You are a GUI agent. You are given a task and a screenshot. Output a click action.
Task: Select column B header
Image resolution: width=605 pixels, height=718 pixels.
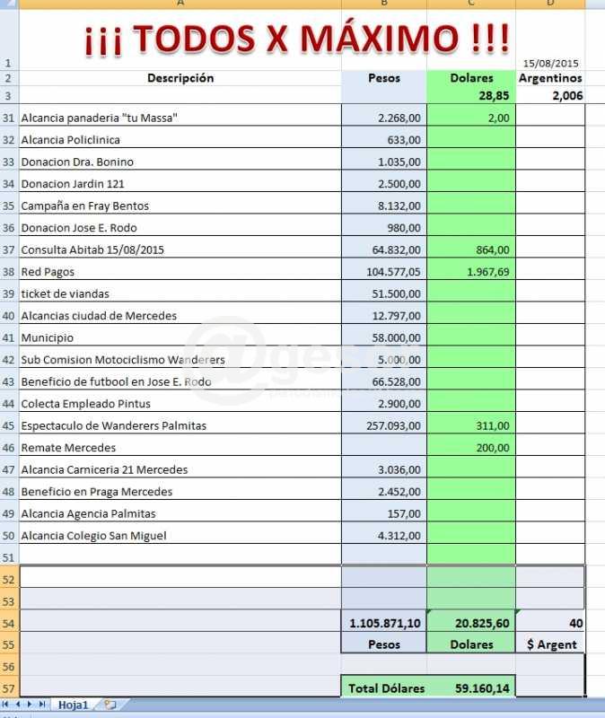[384, 4]
